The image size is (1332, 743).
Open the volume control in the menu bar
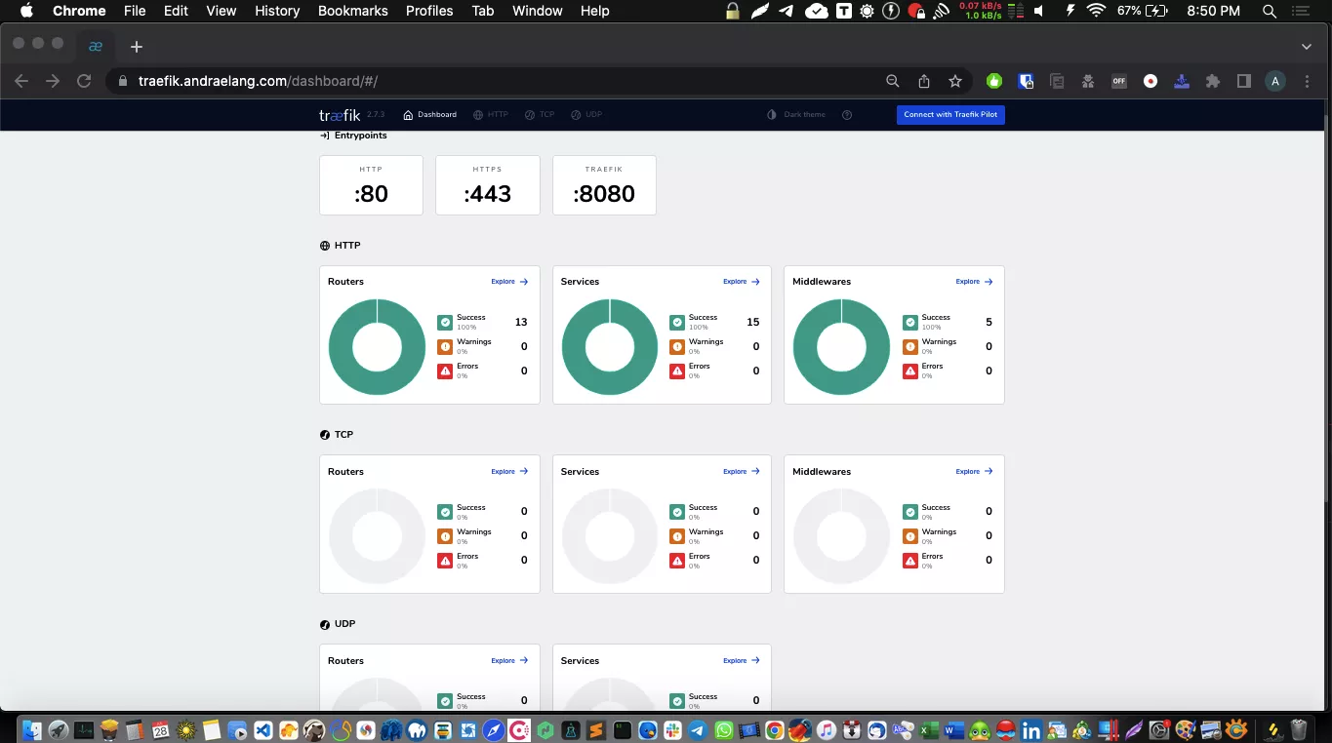tap(1038, 11)
